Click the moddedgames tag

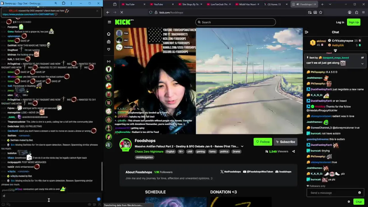coord(145,157)
